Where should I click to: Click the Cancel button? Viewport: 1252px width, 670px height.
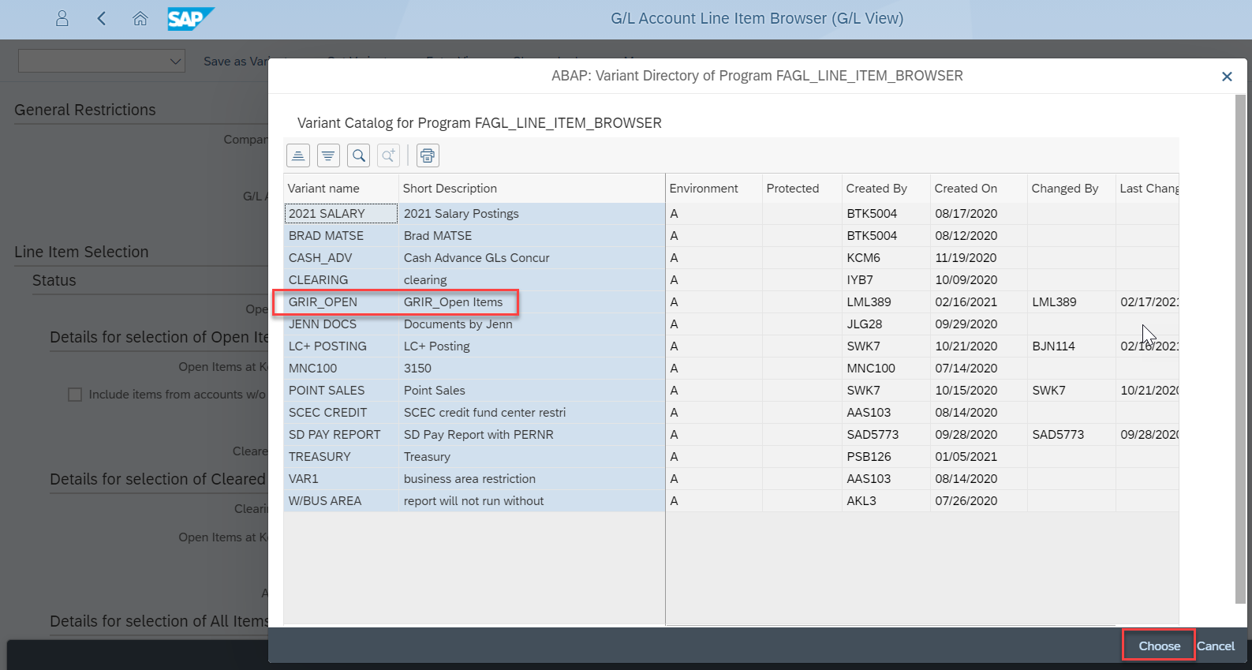(x=1216, y=646)
